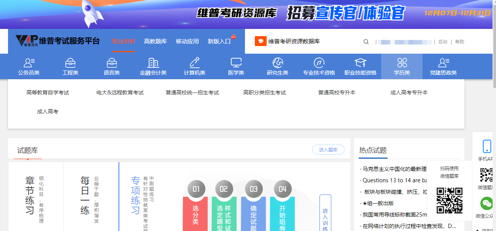The image size is (496, 231).
Task: Open the 手机APP phone icon
Action: (x=486, y=147)
